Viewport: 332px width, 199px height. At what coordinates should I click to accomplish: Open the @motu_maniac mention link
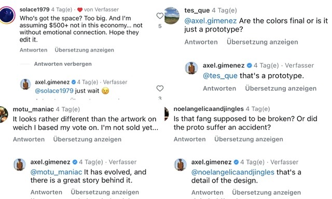(x=56, y=172)
